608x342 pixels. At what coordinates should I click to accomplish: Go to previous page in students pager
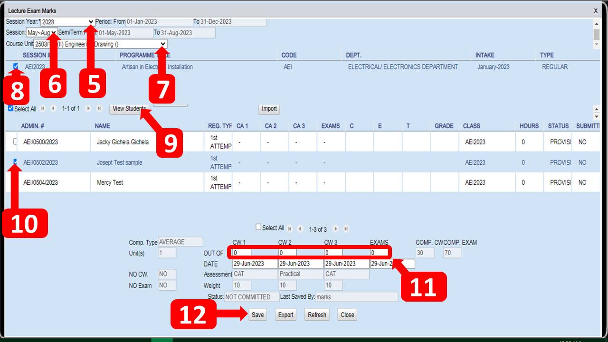(300, 229)
